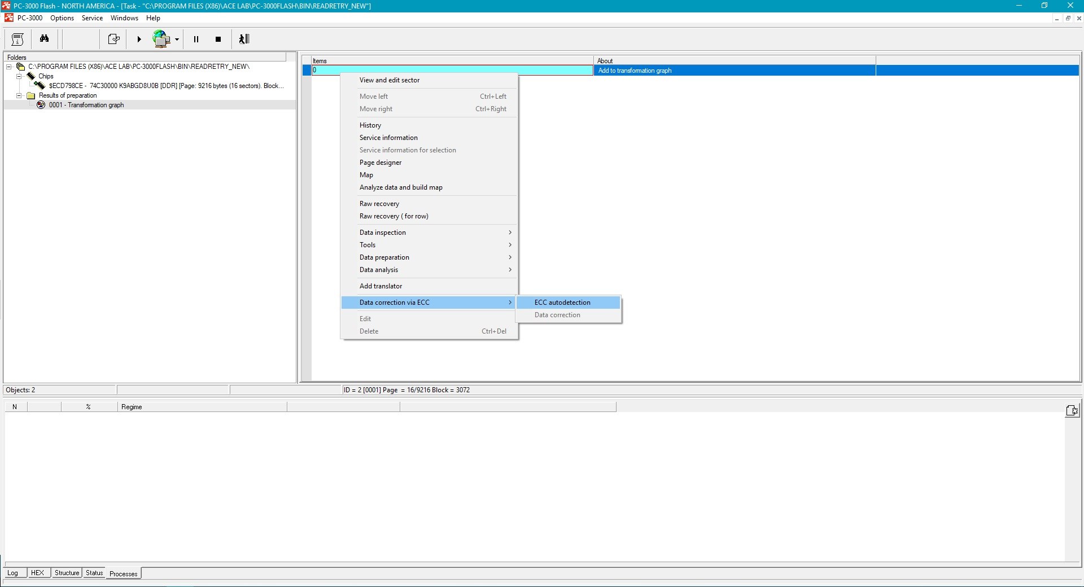Viewport: 1084px width, 587px height.
Task: Collapse the Results of preparation node
Action: (19, 95)
